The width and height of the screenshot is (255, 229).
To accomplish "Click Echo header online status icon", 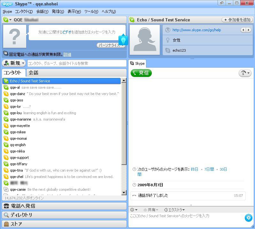I will [x=132, y=20].
